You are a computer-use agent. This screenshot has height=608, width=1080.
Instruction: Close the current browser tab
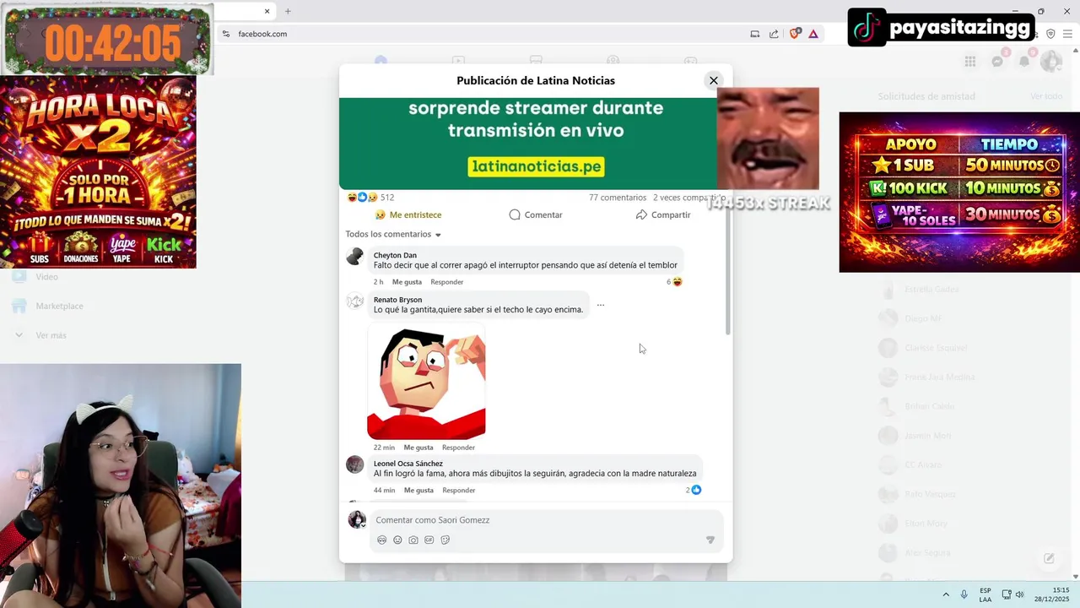[x=267, y=11]
